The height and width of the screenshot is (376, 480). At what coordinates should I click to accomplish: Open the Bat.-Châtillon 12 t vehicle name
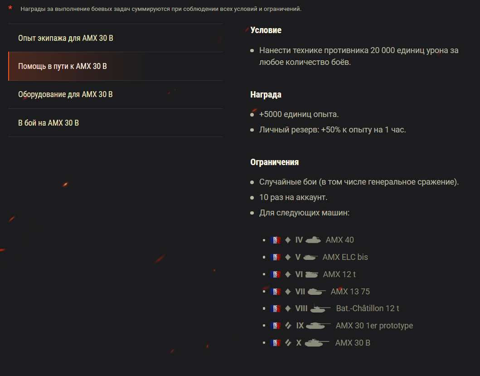[368, 308]
